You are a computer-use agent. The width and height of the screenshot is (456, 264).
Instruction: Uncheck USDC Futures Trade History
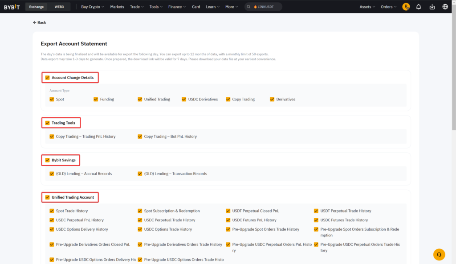pos(316,220)
